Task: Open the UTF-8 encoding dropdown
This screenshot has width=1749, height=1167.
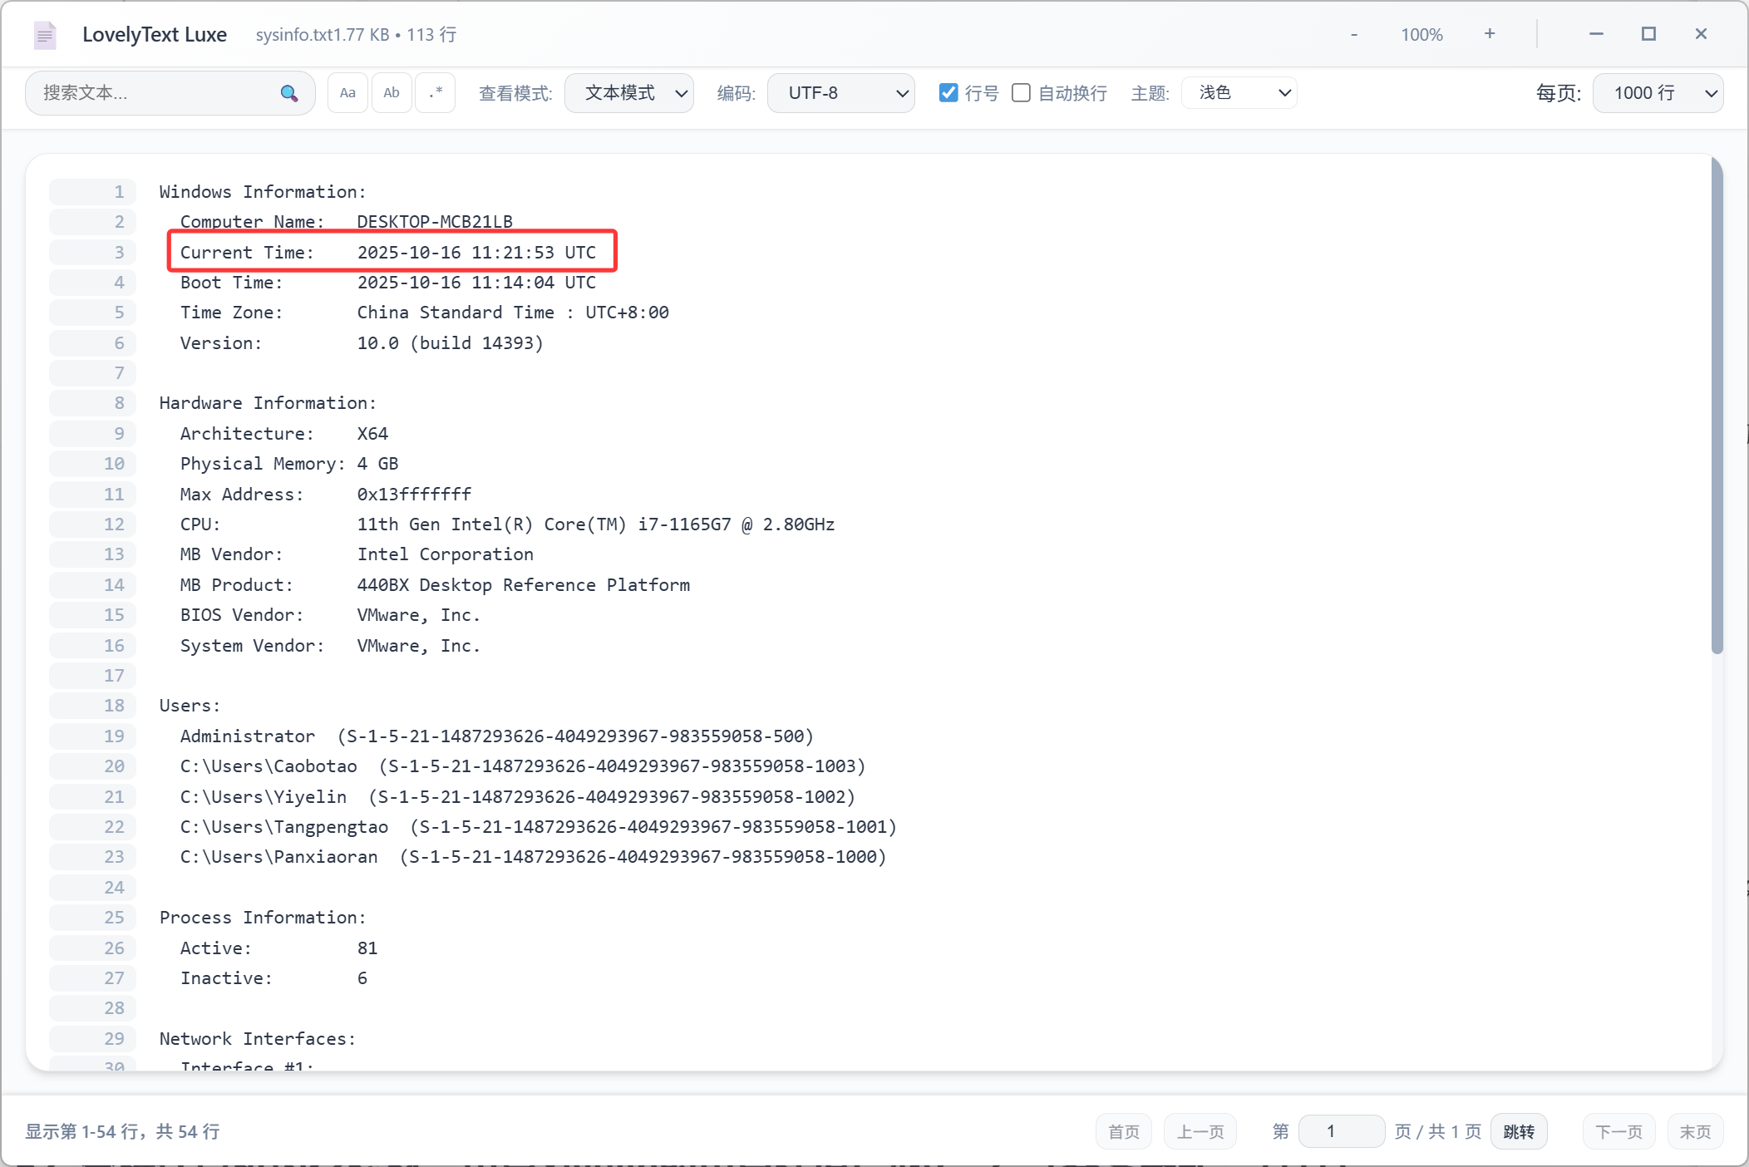Action: pos(840,93)
